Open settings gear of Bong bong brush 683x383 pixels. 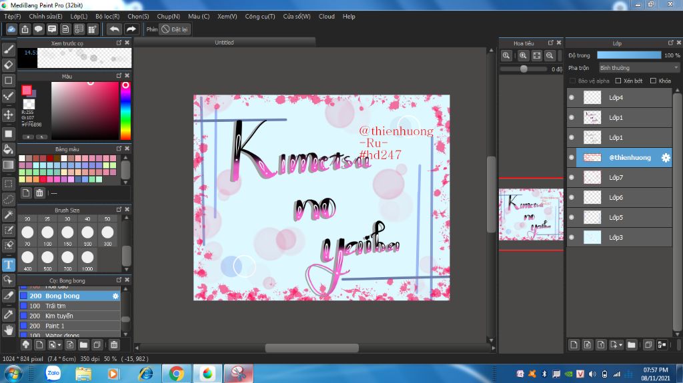tap(115, 296)
